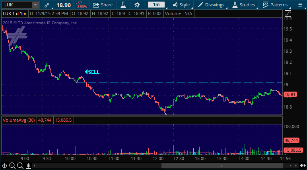
Task: Click the dollar price-axis icon
Action: (x=28, y=166)
